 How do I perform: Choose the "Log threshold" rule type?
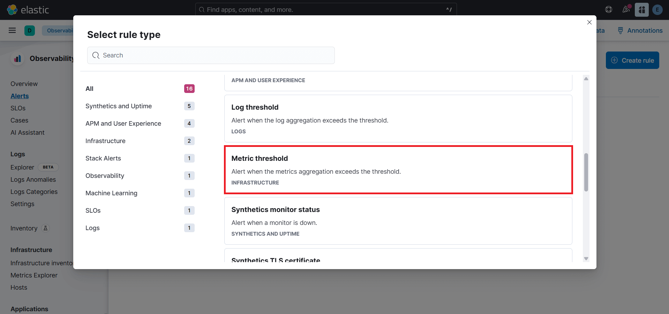pyautogui.click(x=398, y=118)
